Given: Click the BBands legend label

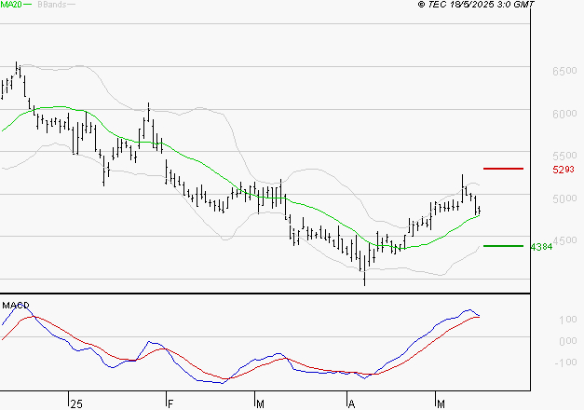Looking at the screenshot, I should (x=52, y=5).
